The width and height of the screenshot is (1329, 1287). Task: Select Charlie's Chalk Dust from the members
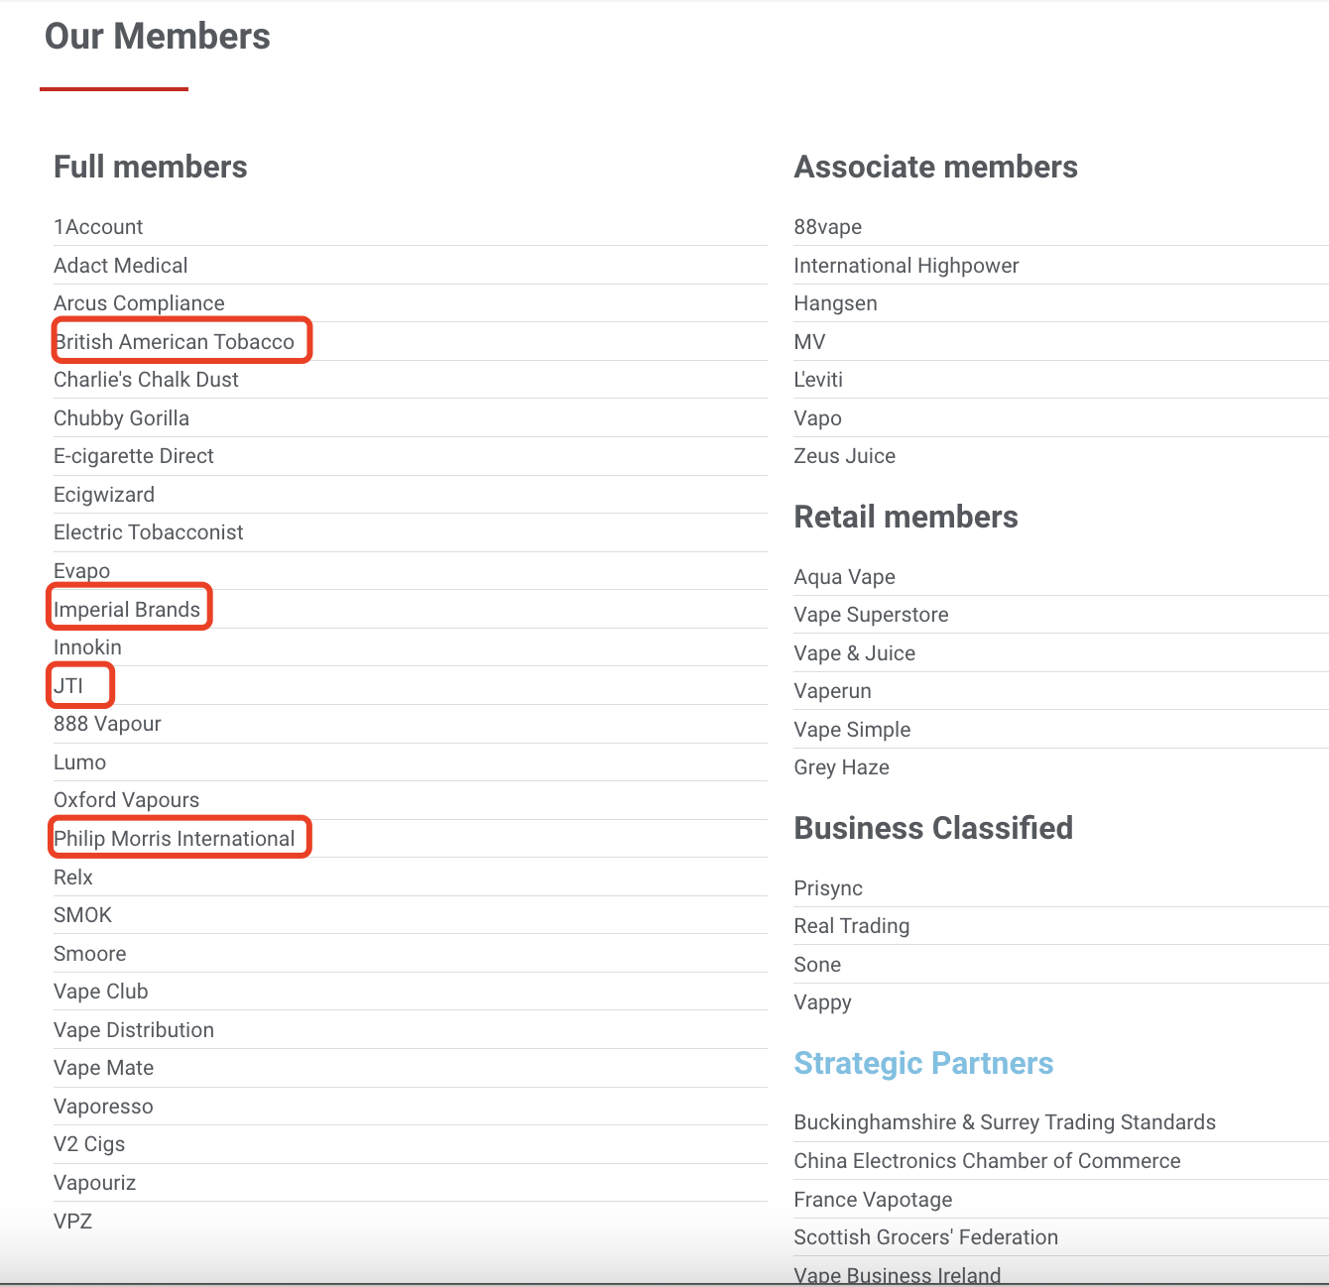146,380
